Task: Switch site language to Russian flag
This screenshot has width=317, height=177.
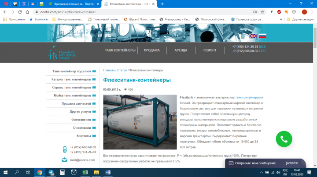Action: pos(262,36)
